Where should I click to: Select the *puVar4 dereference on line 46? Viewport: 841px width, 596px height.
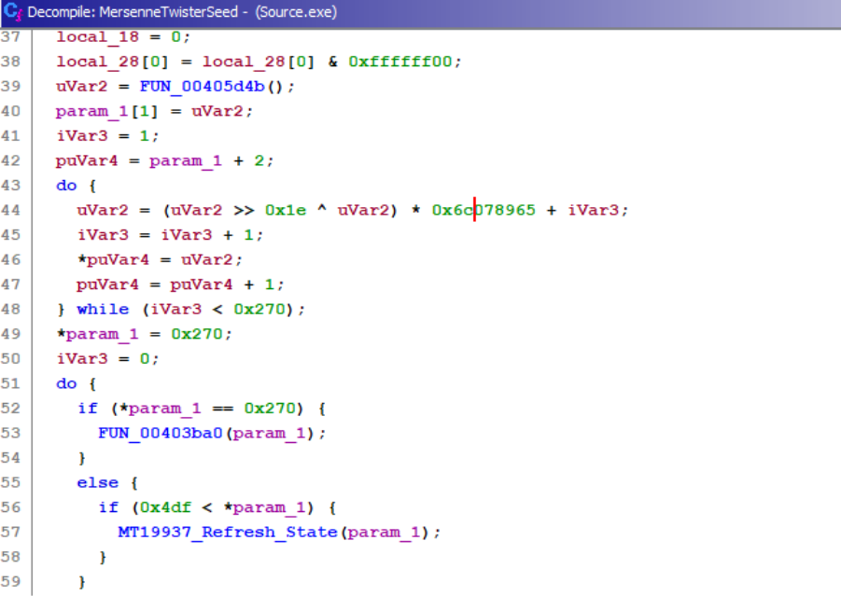click(x=106, y=259)
